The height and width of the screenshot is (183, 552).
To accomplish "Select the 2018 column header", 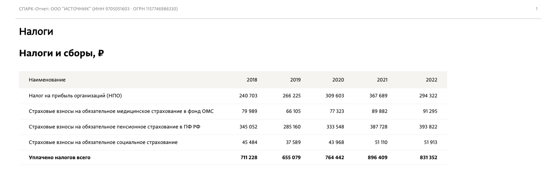I will click(x=252, y=80).
